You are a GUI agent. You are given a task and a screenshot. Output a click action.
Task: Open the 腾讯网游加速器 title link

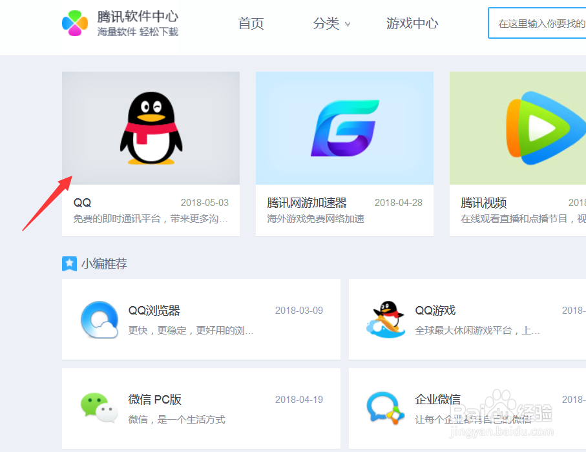(x=307, y=203)
